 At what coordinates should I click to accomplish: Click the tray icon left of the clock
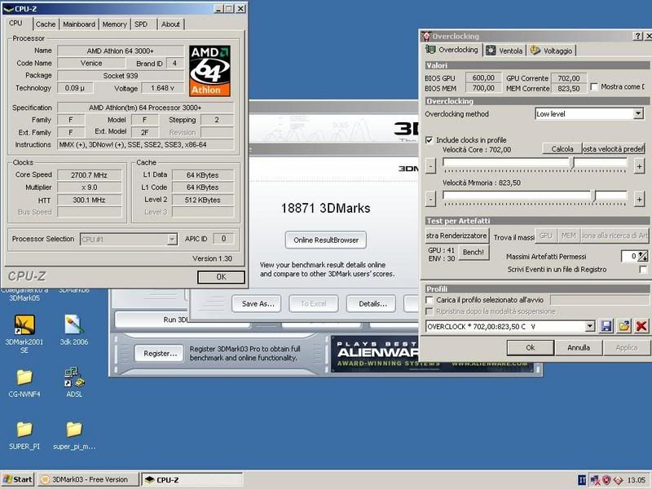(618, 480)
